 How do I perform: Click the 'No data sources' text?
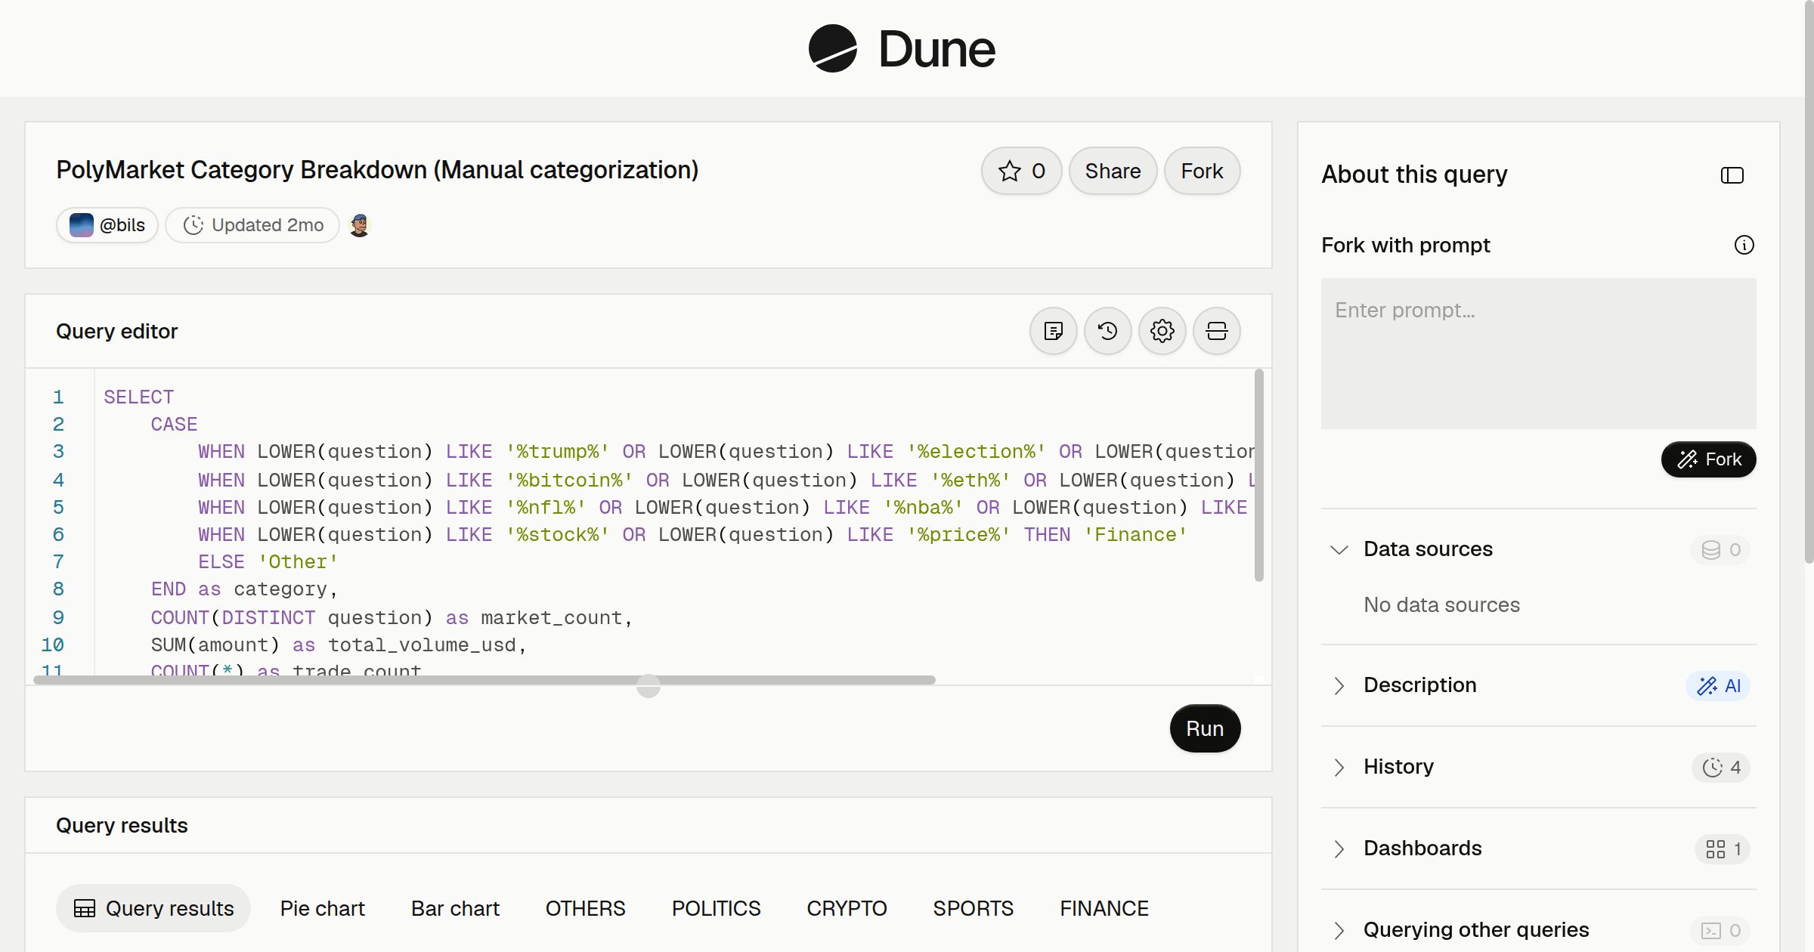1441,604
